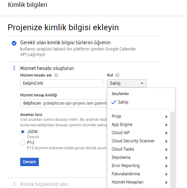Image resolution: width=187 pixels, height=188 pixels.
Task: Expand the Cloud IAP submenu arrow
Action: point(166,133)
